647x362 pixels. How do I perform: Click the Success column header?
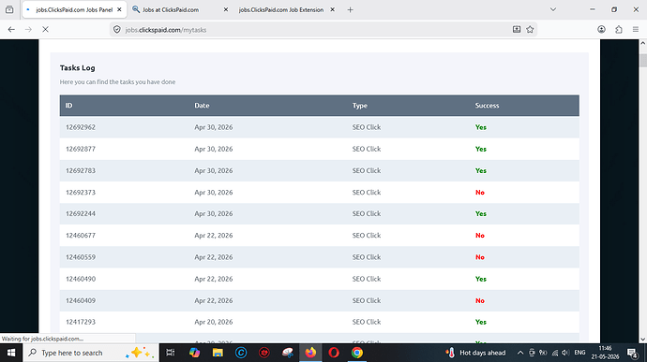(x=487, y=106)
